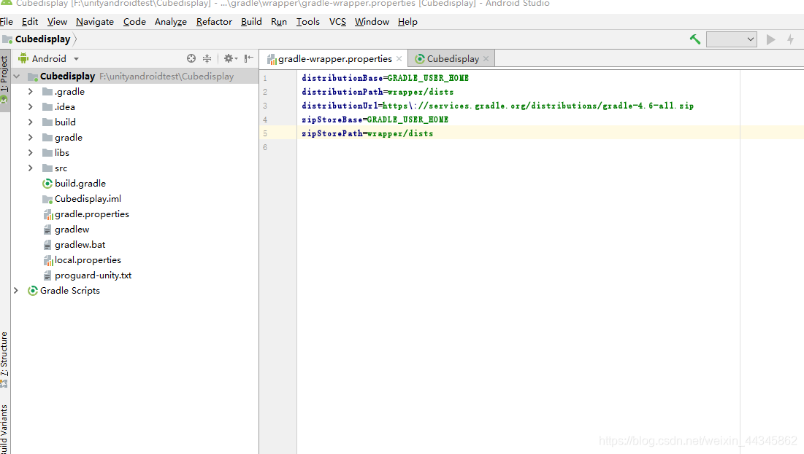
Task: Expand the .idea folder
Action: point(30,107)
